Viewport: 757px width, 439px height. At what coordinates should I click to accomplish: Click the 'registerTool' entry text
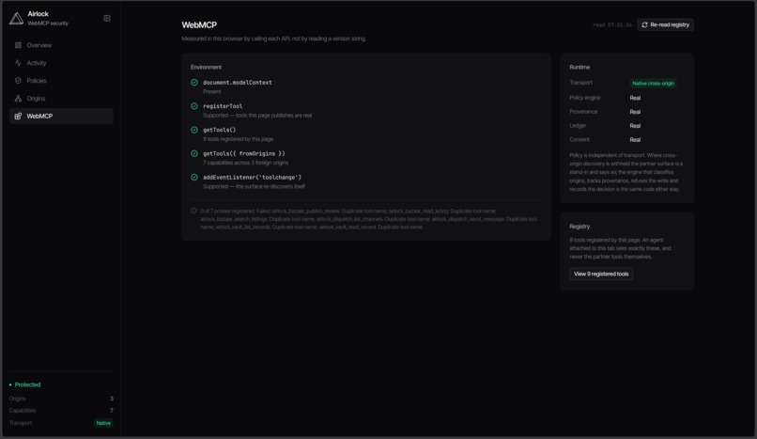point(223,106)
